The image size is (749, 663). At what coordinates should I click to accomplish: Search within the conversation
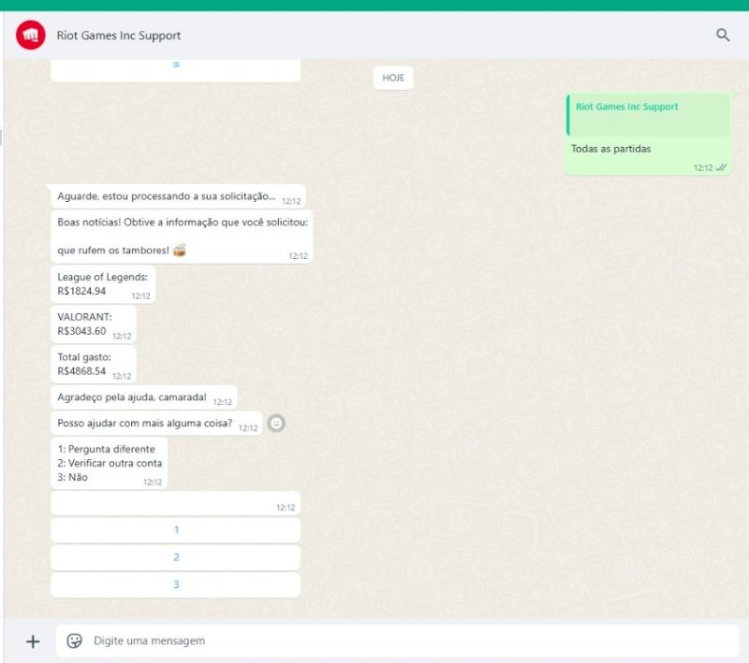tap(723, 35)
